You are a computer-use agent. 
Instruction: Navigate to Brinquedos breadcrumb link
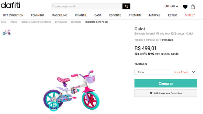coord(61,22)
